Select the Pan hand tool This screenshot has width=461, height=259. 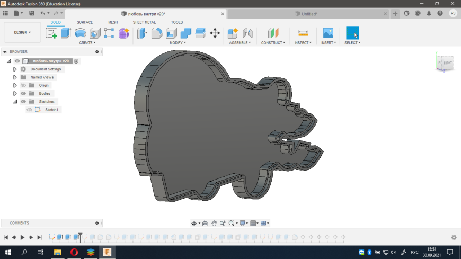point(214,223)
